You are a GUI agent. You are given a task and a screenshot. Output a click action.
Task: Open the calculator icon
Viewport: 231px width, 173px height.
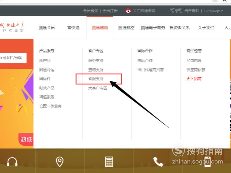109,162
